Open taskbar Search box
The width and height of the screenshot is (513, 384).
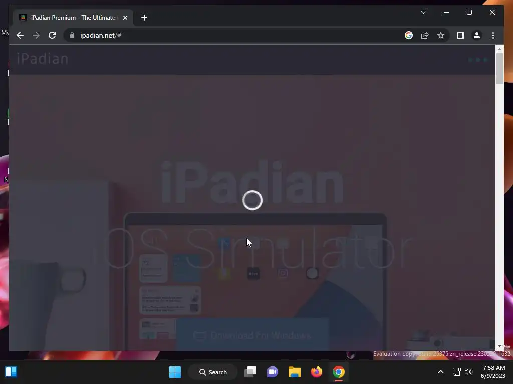213,372
